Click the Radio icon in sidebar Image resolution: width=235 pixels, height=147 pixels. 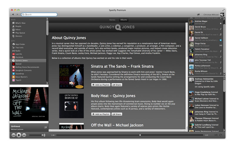14,51
